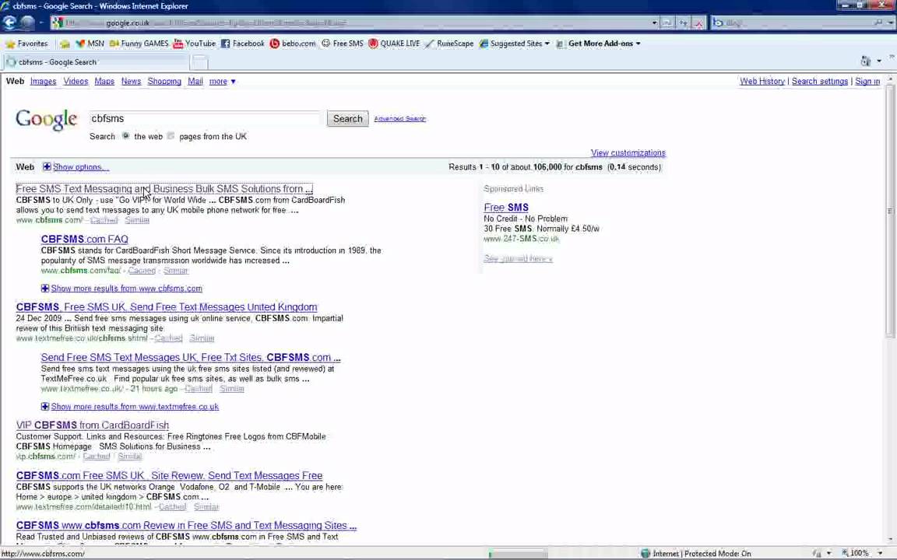897x560 pixels.
Task: Open the View customizations link
Action: 628,152
